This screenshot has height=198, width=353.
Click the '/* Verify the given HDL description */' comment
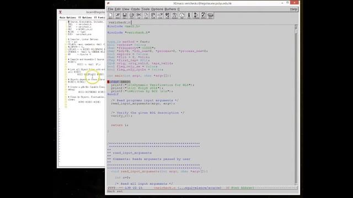point(148,113)
